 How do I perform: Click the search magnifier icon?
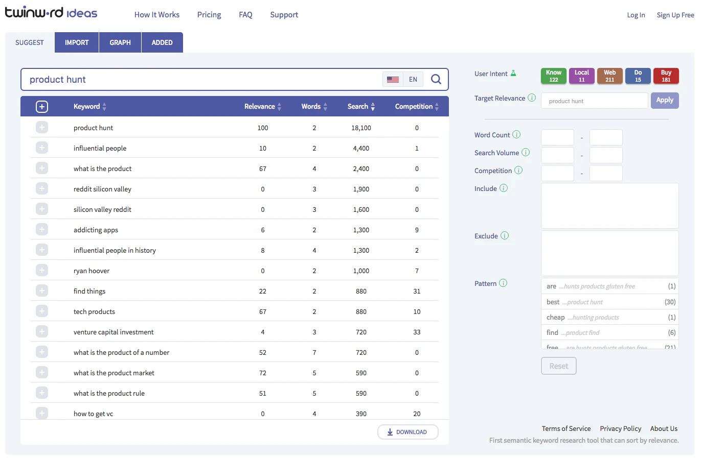point(436,79)
